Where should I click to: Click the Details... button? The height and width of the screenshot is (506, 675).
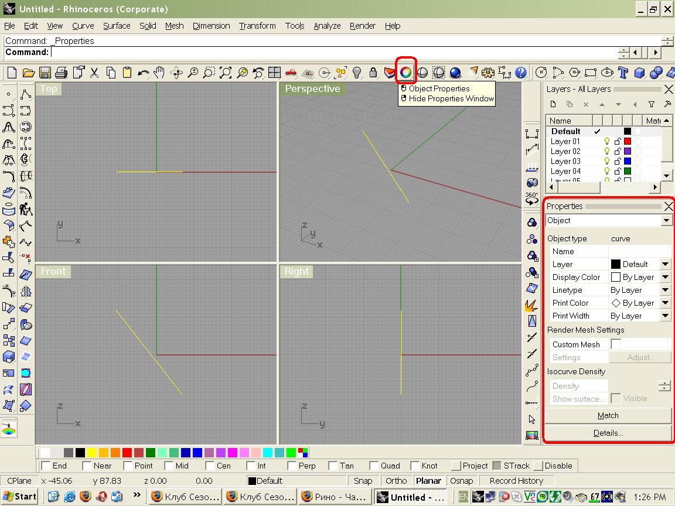pyautogui.click(x=608, y=433)
